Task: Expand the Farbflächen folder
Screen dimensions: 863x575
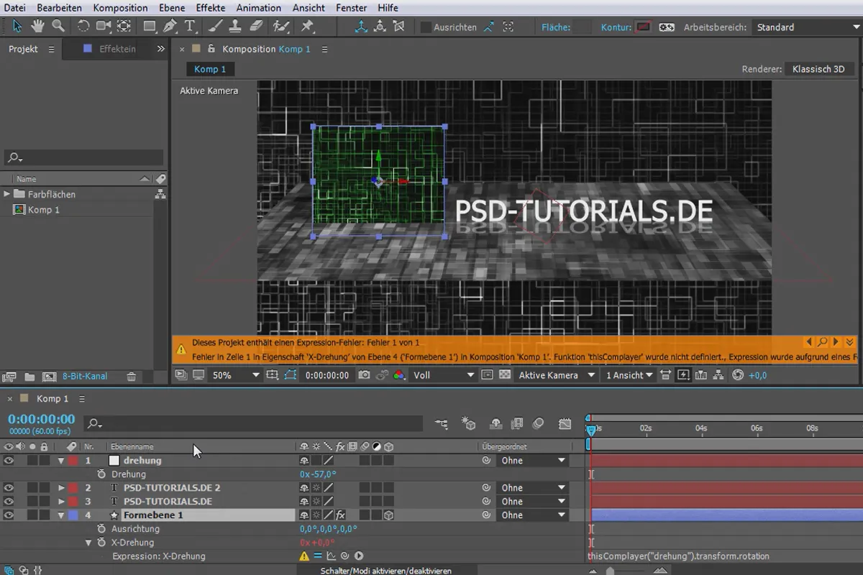Action: (7, 194)
